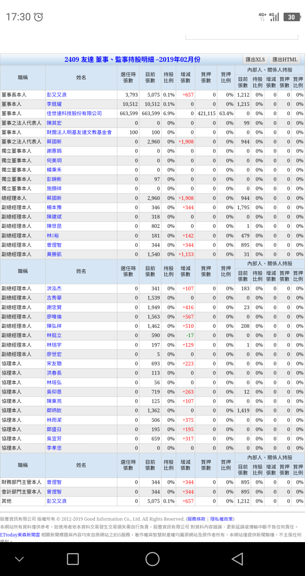
Task: Open the 彭錦彬 name link
Action: 54,179
